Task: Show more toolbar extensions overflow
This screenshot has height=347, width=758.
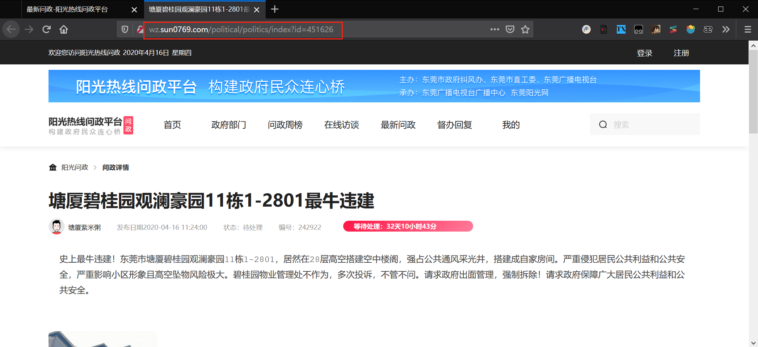Action: (726, 29)
